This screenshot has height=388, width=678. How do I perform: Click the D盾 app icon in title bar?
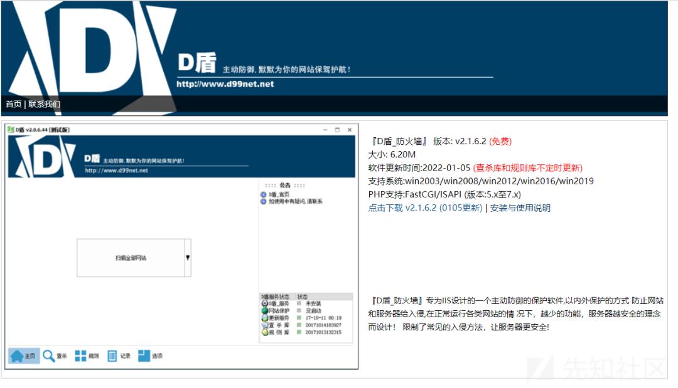click(x=11, y=129)
